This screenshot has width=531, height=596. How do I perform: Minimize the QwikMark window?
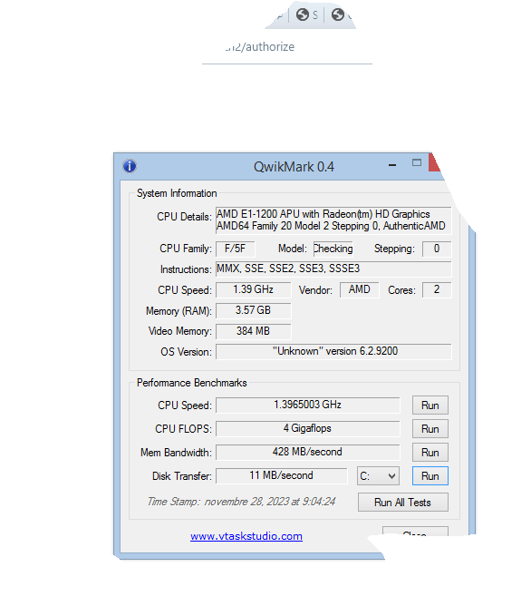pyautogui.click(x=392, y=165)
